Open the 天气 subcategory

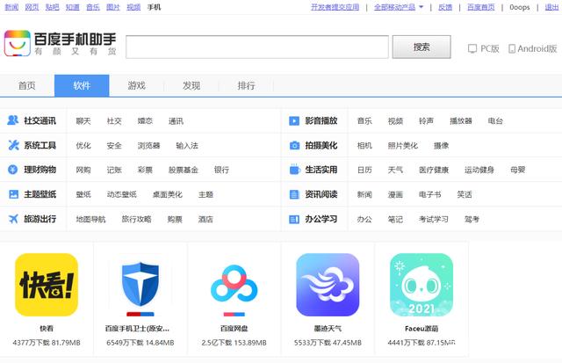click(395, 170)
